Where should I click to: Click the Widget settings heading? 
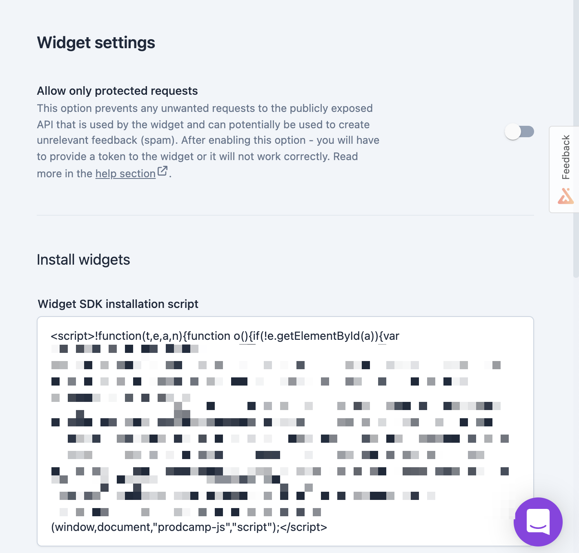(96, 42)
